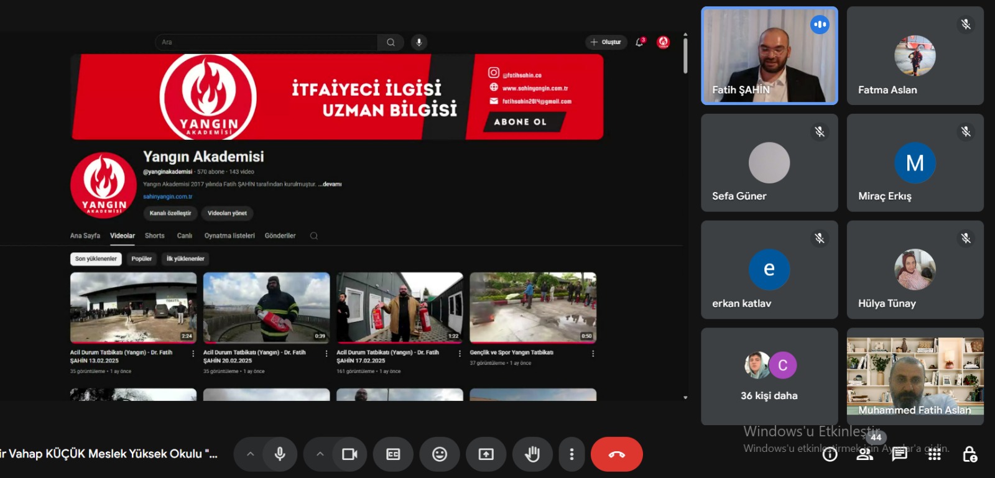Start presenting your screen

coord(486,454)
